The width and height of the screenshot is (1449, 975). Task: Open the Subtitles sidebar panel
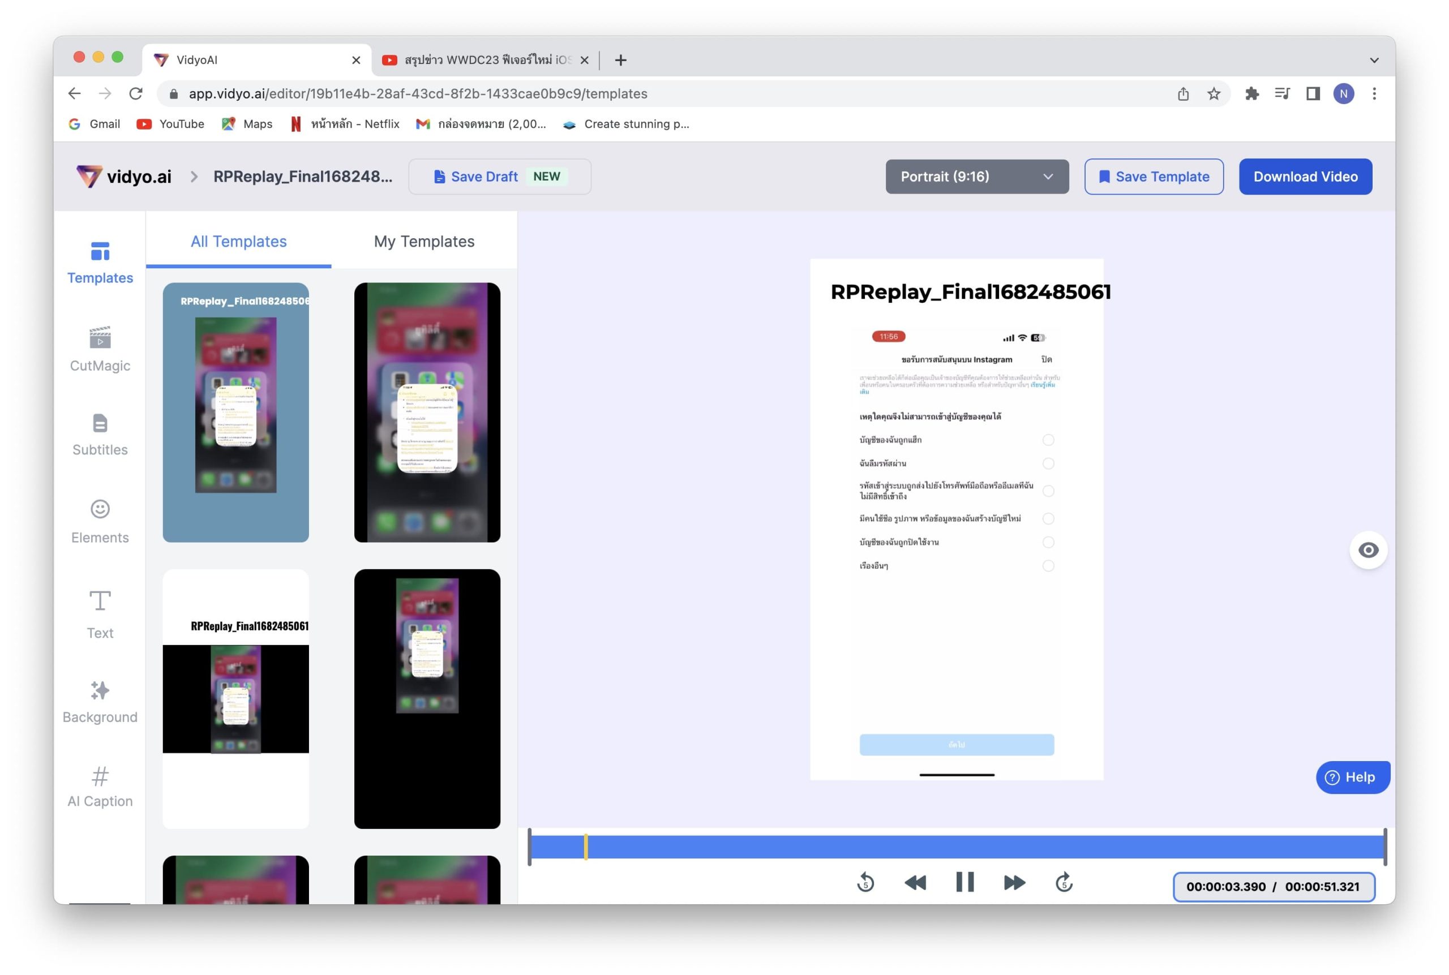100,435
